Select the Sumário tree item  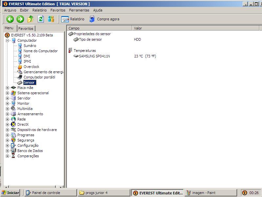pyautogui.click(x=30, y=46)
